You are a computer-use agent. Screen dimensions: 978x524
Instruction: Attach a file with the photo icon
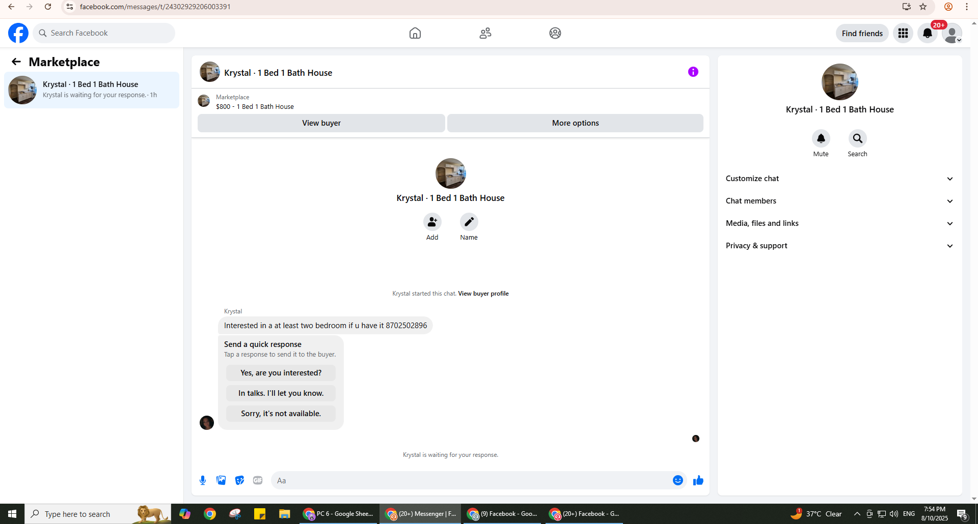pos(221,480)
